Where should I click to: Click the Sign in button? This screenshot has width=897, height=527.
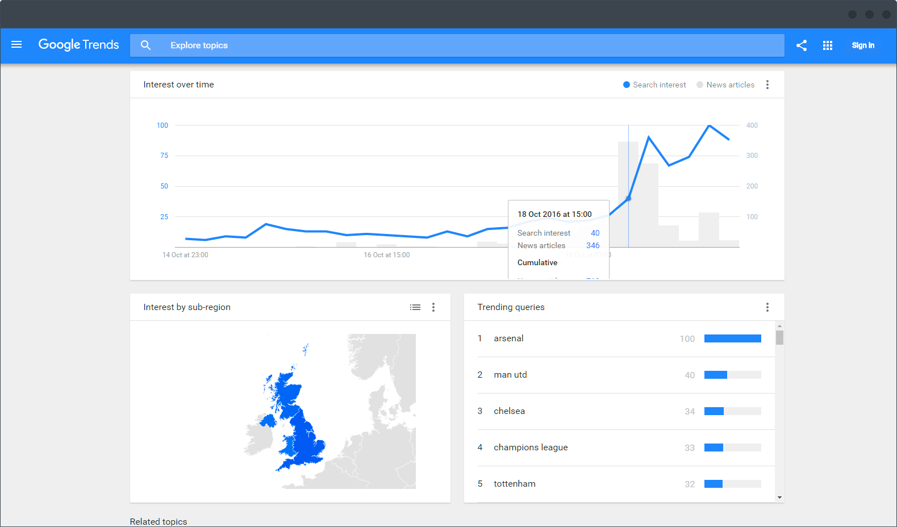pyautogui.click(x=863, y=45)
